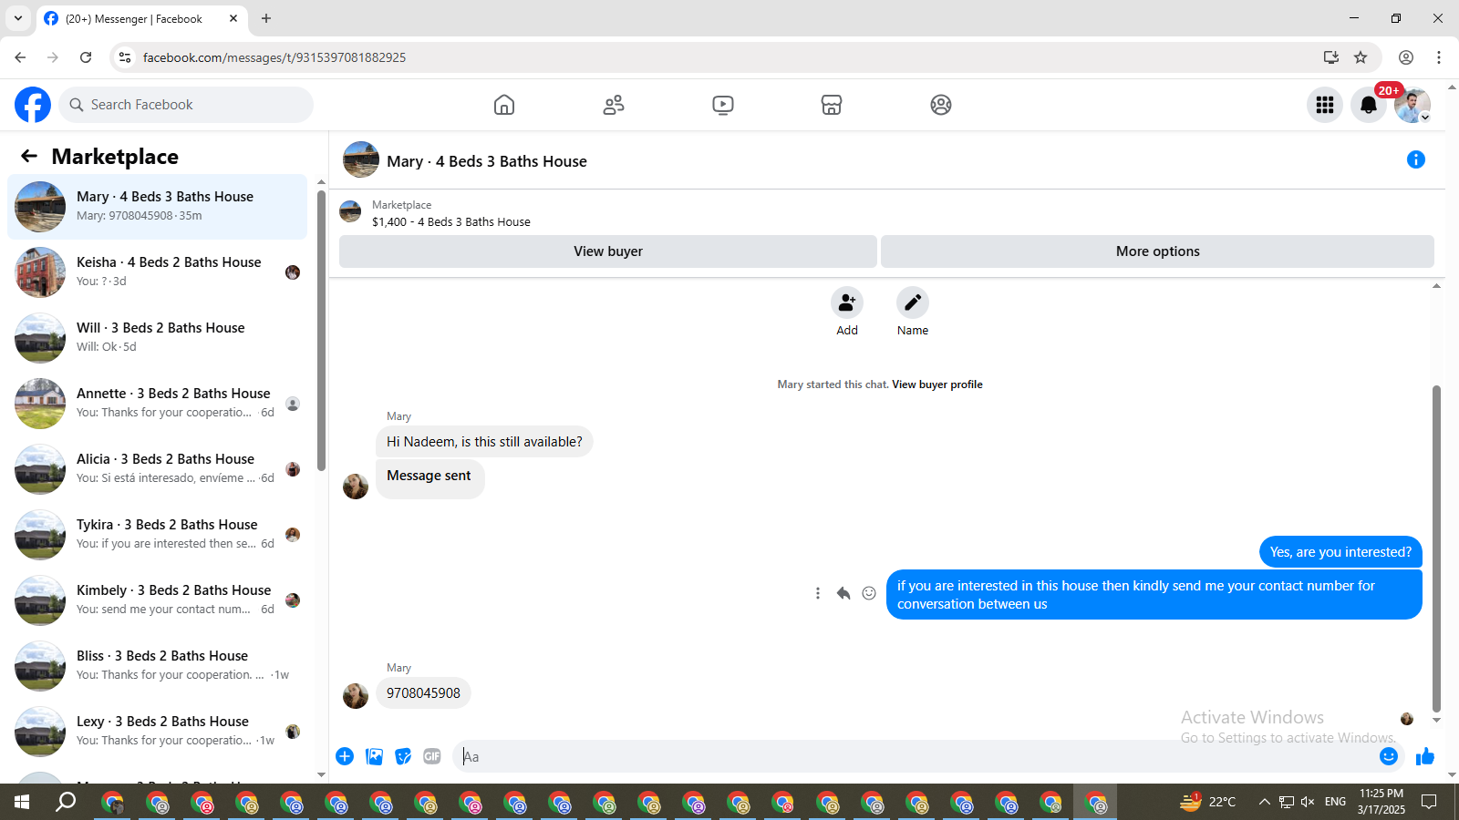Open the View buyer profile link

(x=937, y=384)
